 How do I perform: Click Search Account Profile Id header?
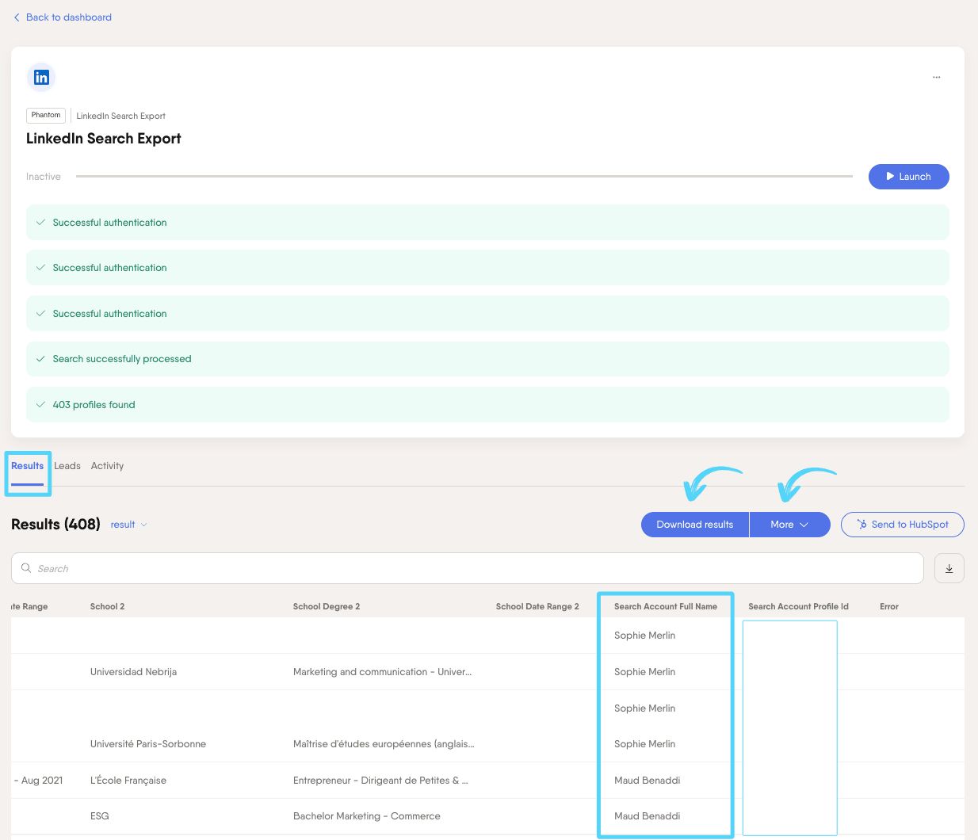click(799, 607)
